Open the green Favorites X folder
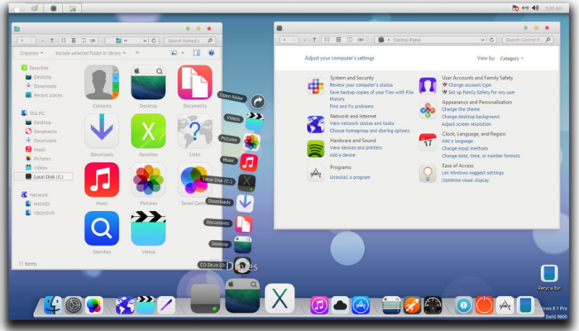579x331 pixels. 148,132
